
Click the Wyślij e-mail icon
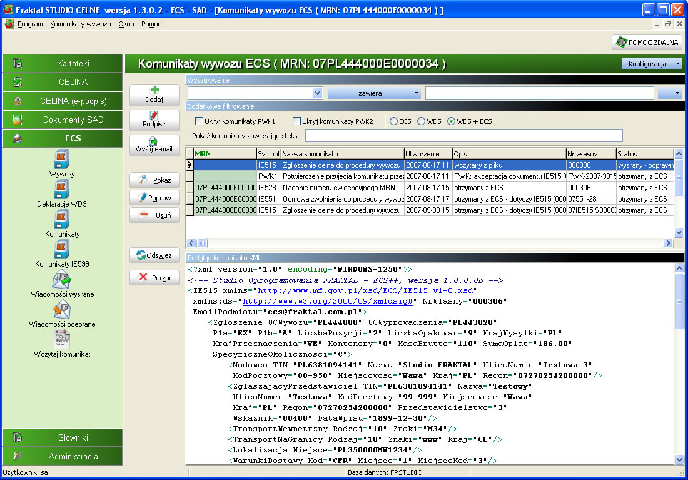click(153, 141)
